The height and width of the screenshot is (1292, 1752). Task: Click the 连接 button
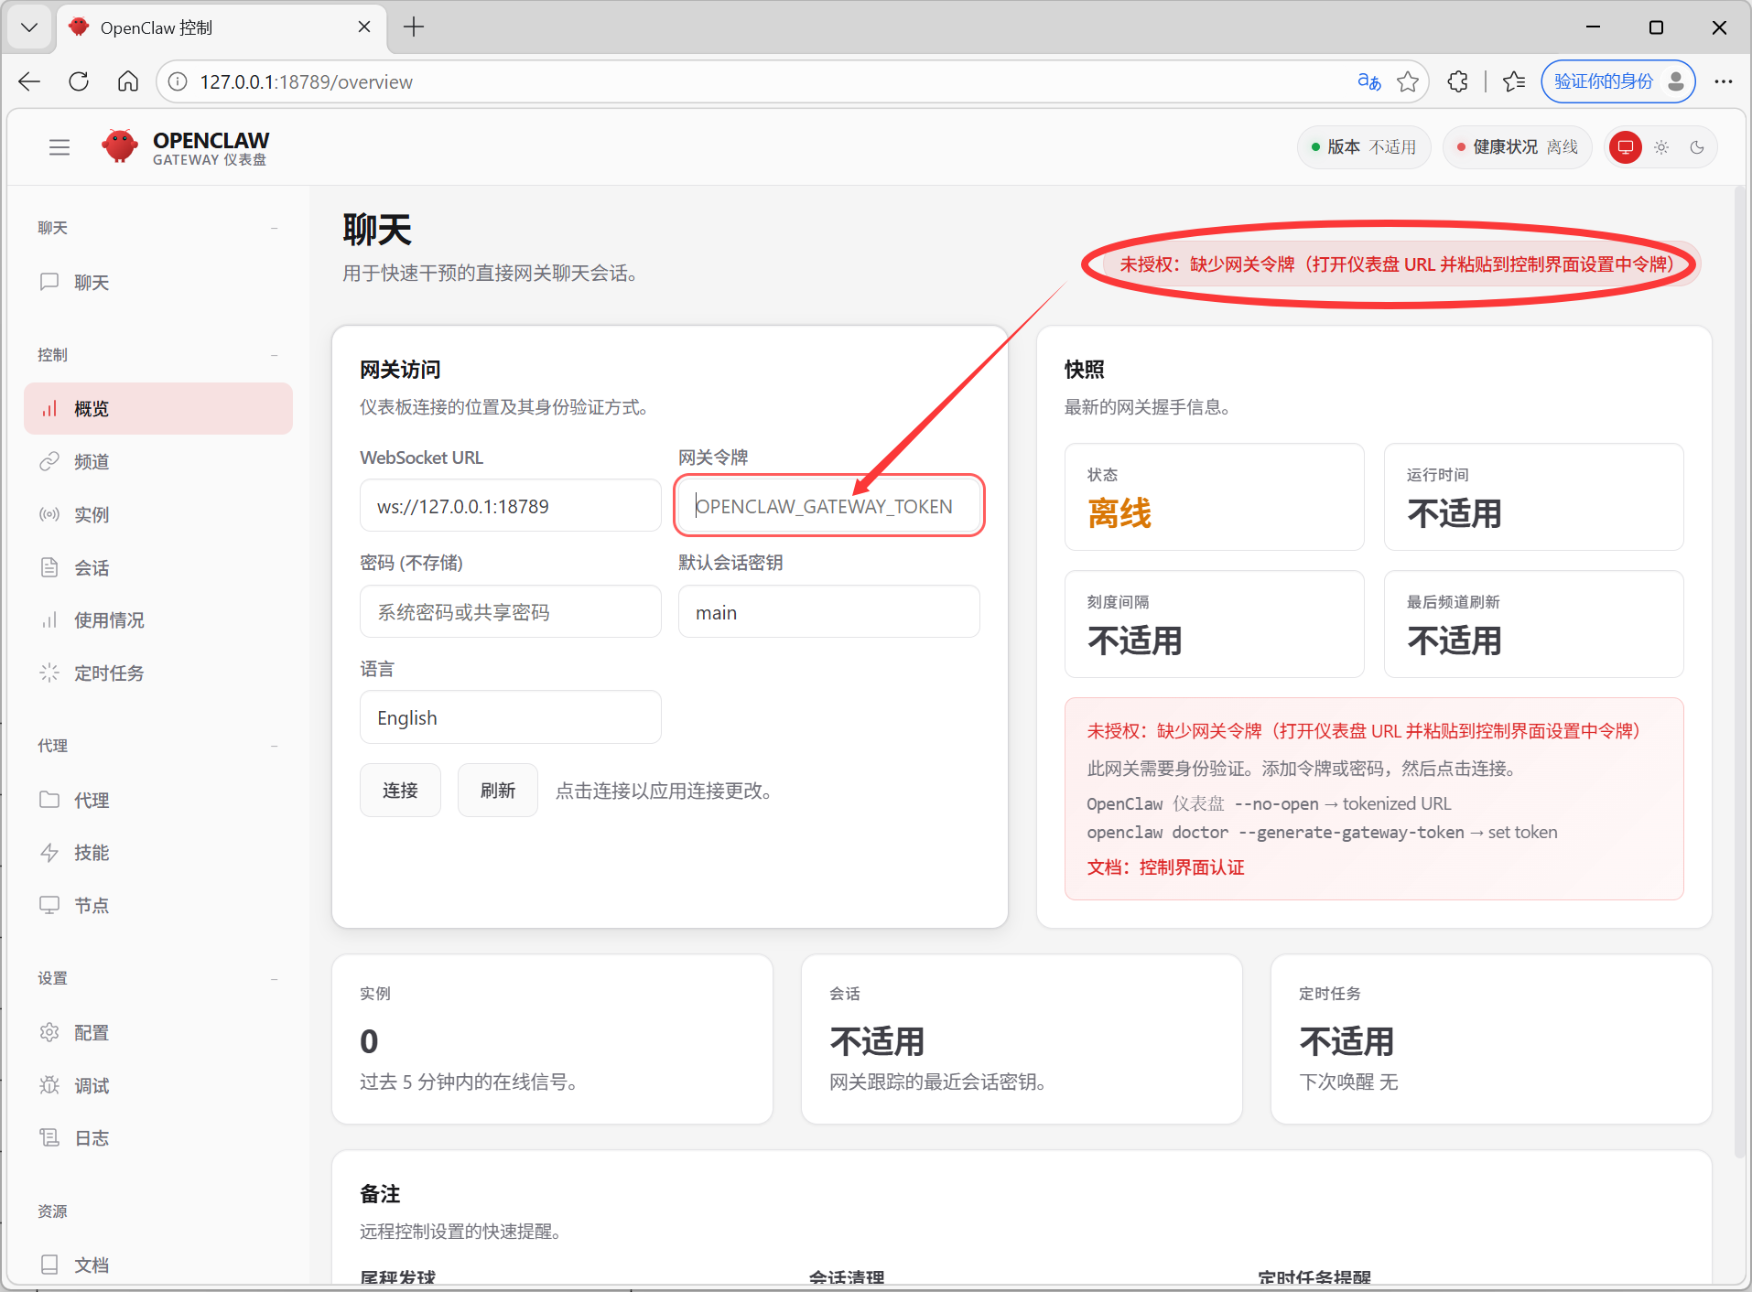tap(400, 790)
